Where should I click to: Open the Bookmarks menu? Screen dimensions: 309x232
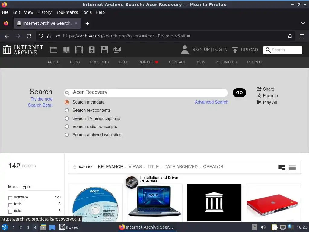pos(67,12)
